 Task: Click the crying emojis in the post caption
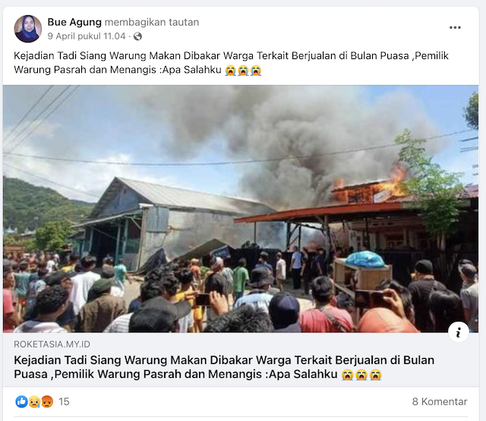click(243, 71)
